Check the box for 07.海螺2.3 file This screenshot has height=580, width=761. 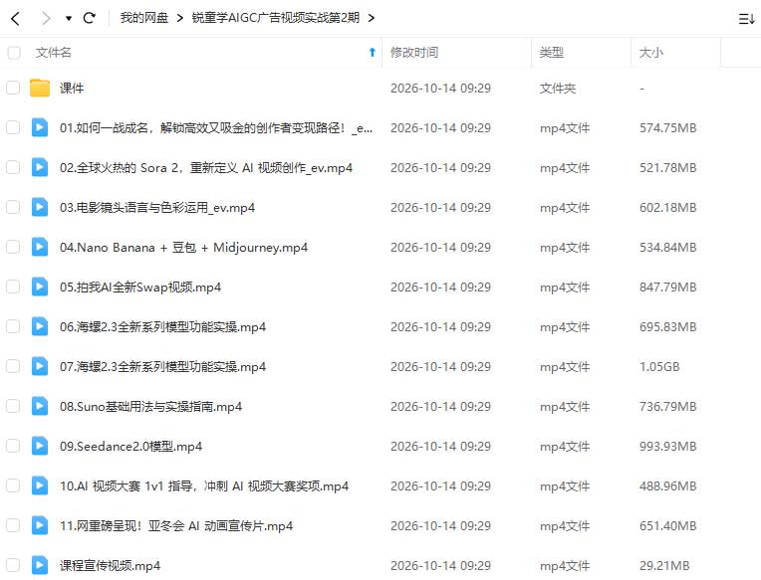tap(13, 366)
